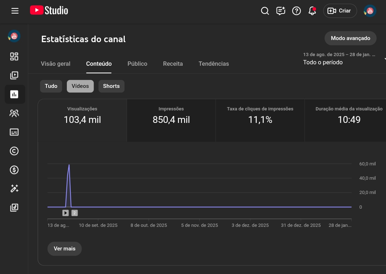Open Copyright icon in sidebar
386x274 pixels.
click(14, 151)
